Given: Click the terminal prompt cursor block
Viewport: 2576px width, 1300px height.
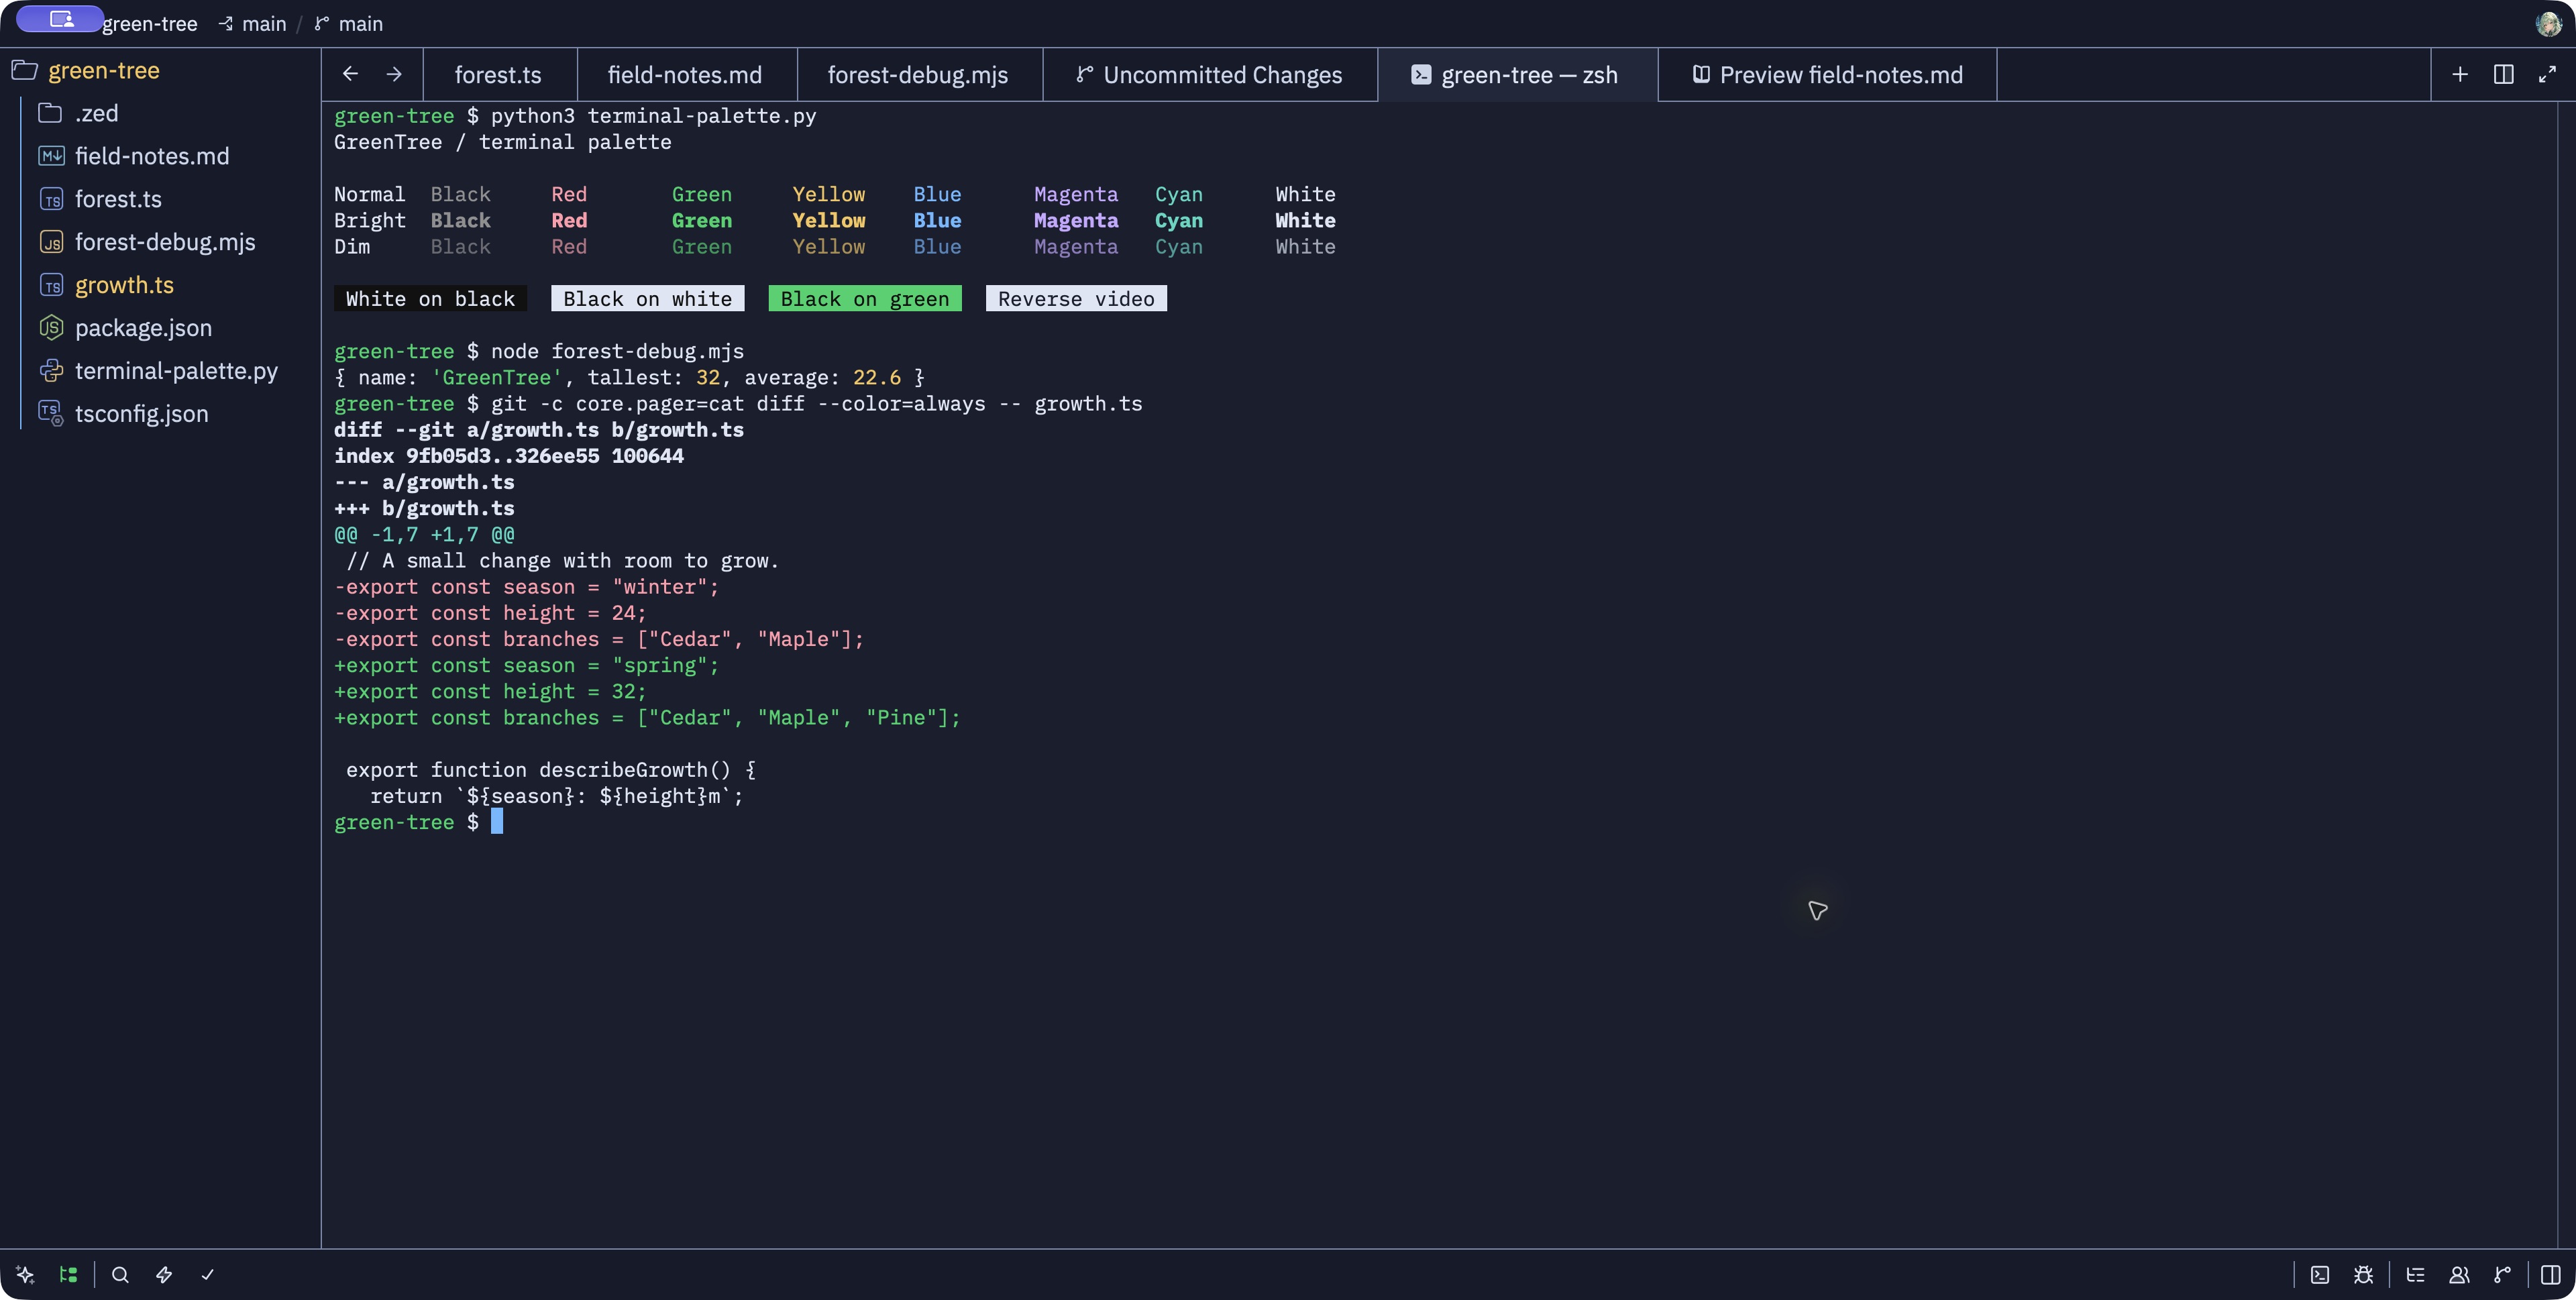Looking at the screenshot, I should tap(497, 822).
